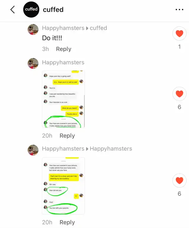This screenshot has width=189, height=228.
Task: Open the cuffed black circle profile logo
Action: [x=31, y=9]
